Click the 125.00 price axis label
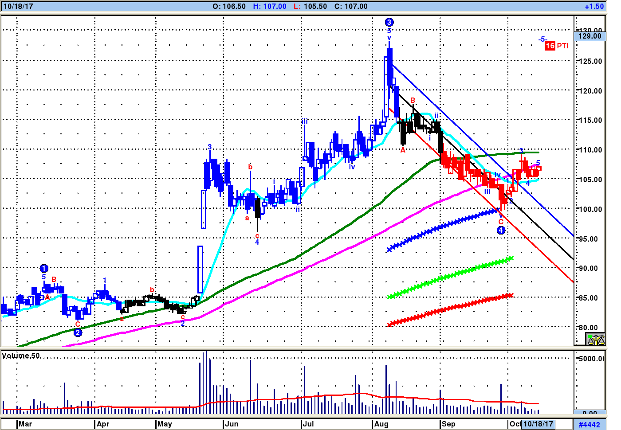 point(591,61)
